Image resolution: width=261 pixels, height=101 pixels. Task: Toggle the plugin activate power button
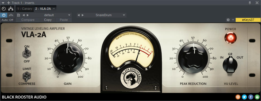[x=4, y=15]
